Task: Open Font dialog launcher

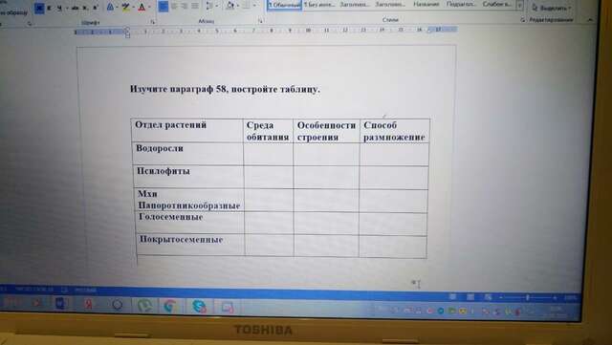Action: 153,22
